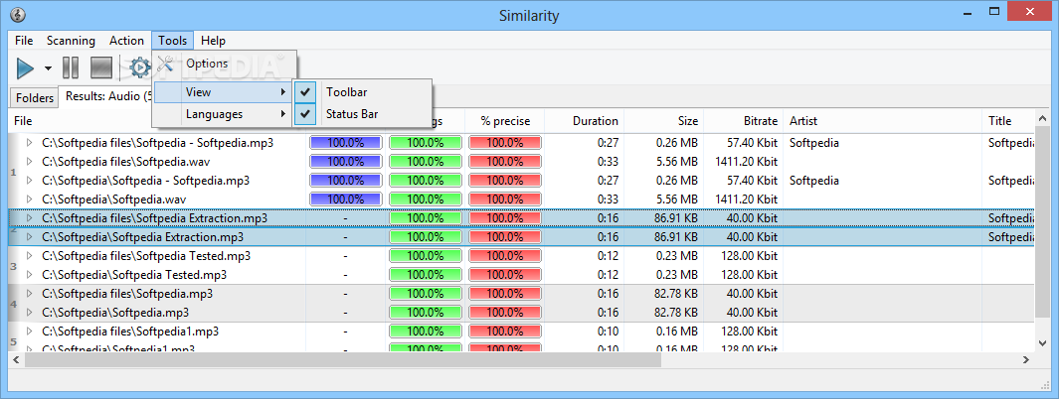Click the vertical scrollbar up arrow
The image size is (1059, 399).
tap(1042, 118)
